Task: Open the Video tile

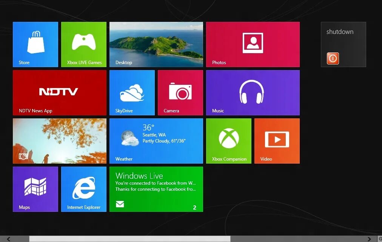Action: click(277, 141)
